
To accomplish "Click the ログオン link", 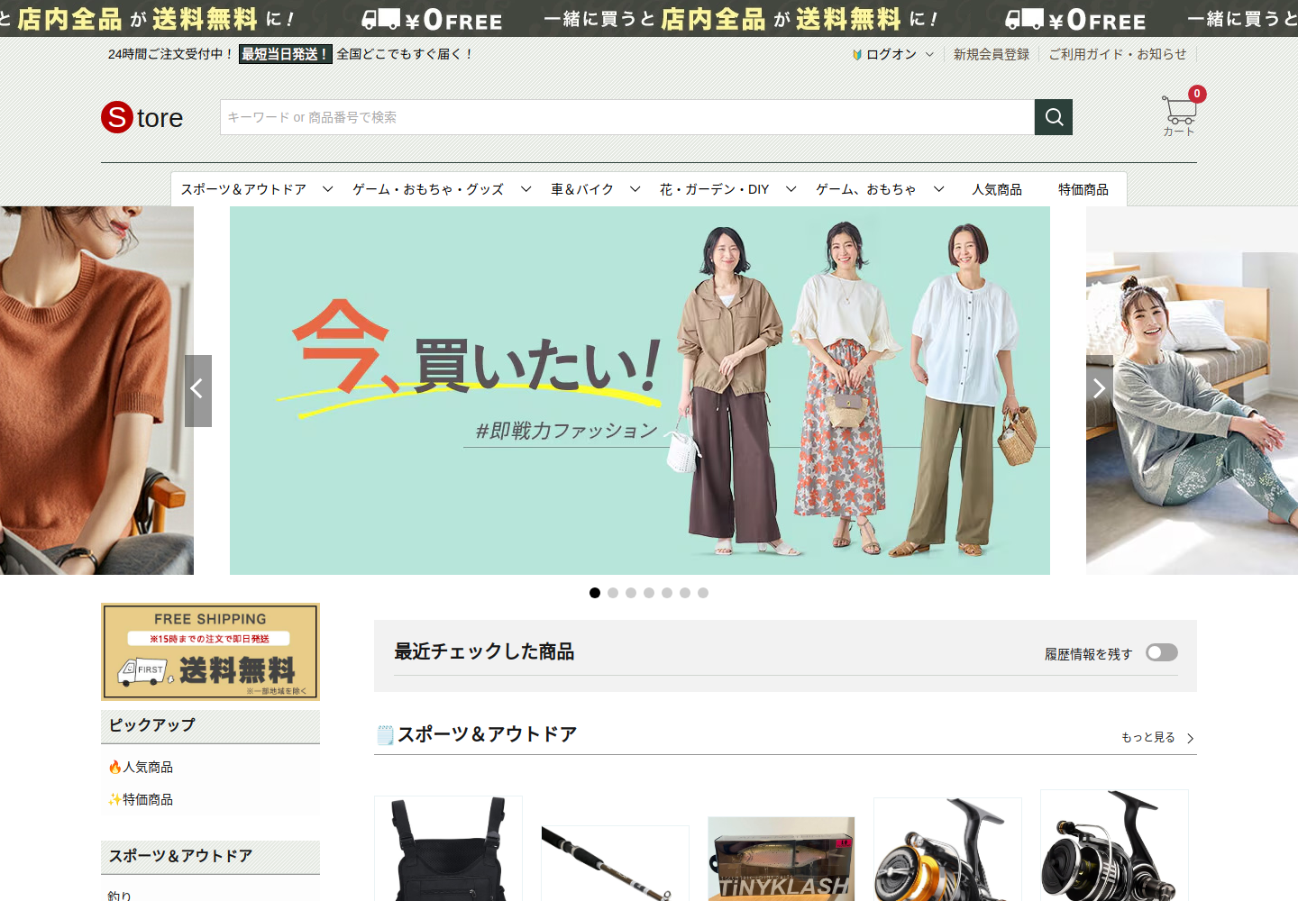I will pos(891,54).
